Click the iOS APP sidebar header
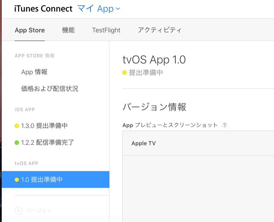 pos(25,110)
